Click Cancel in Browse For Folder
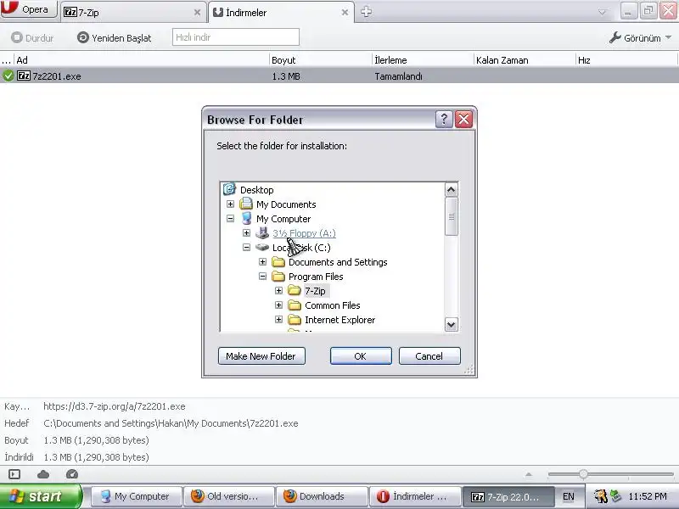Viewport: 679px width, 509px height. 429,356
